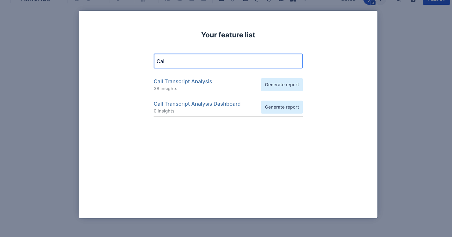Open the emoji picker icon

[x=269, y=1]
